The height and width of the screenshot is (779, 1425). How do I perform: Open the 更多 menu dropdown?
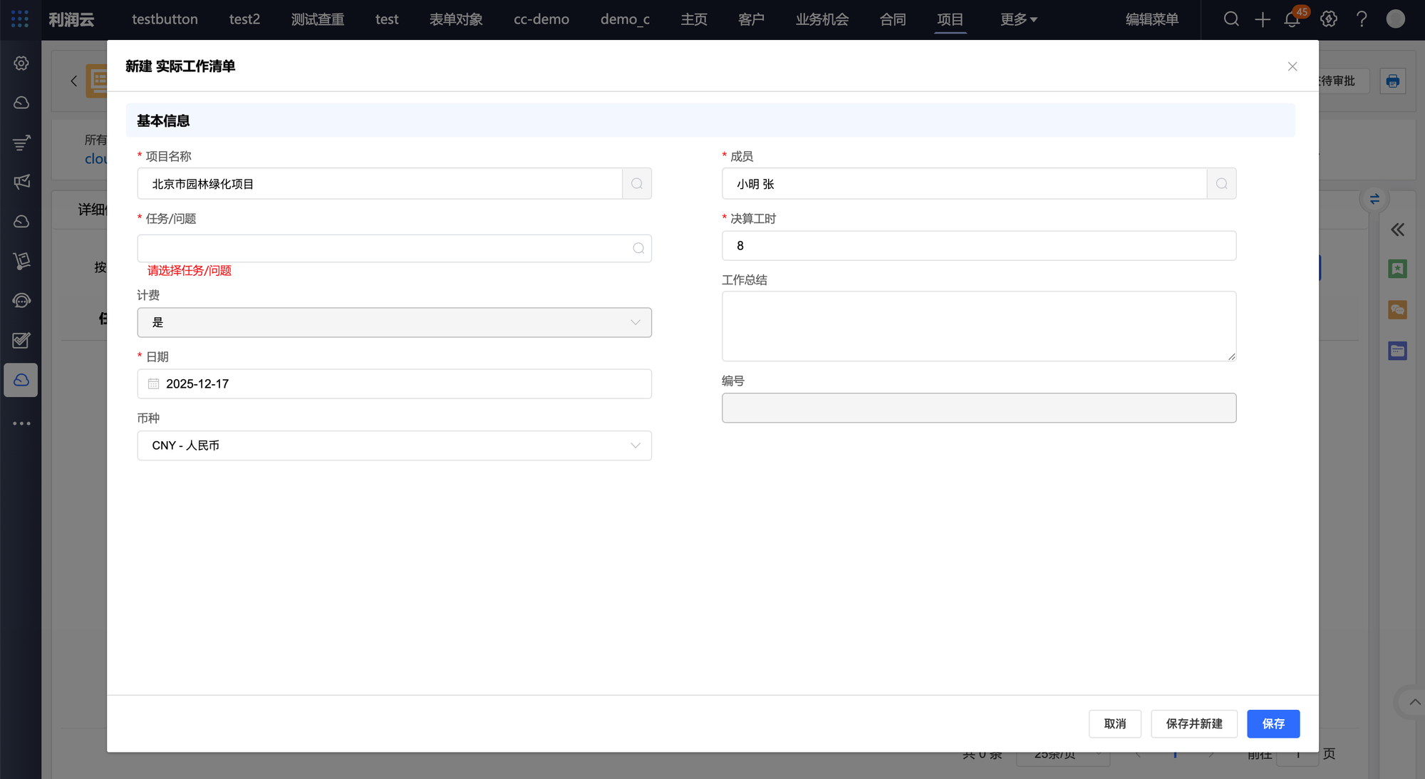click(x=1018, y=19)
